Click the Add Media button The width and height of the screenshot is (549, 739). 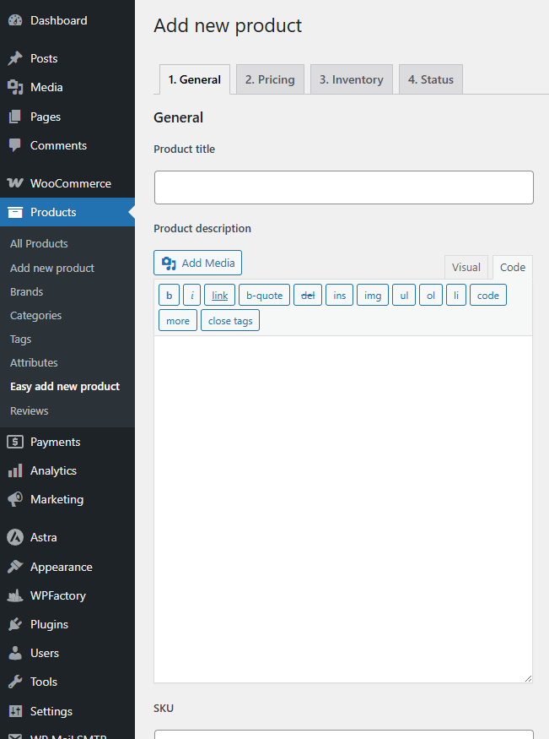(197, 263)
